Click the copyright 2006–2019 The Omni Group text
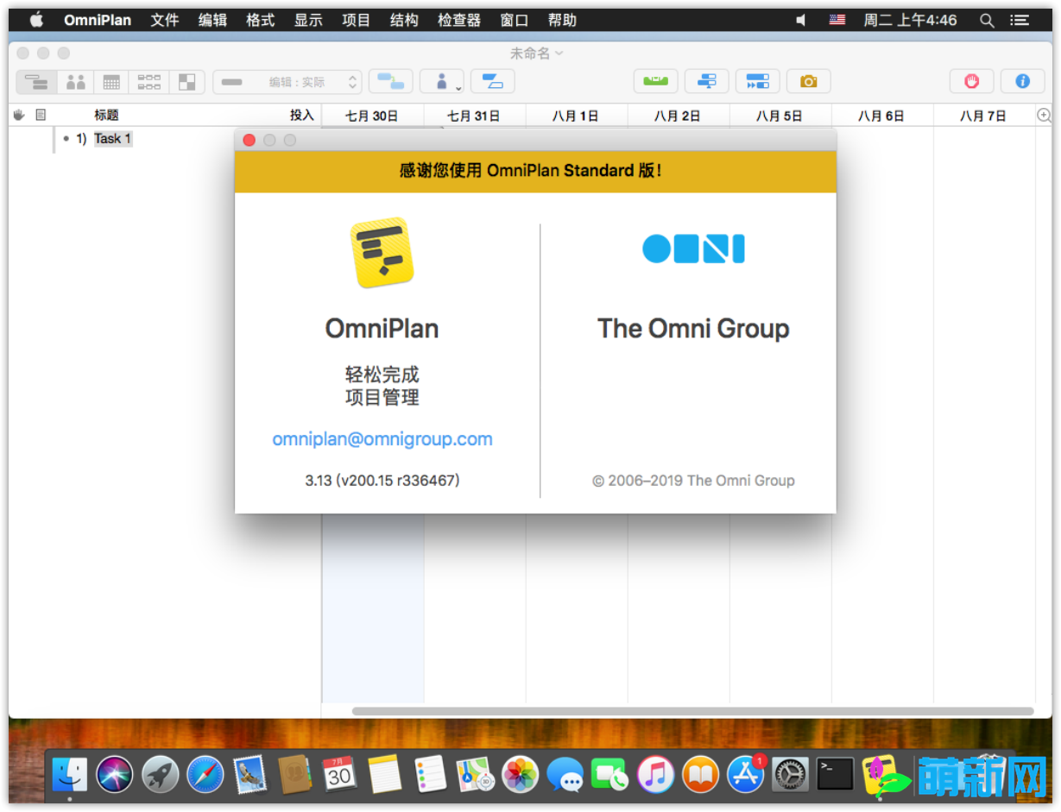Image resolution: width=1061 pixels, height=812 pixels. click(693, 481)
